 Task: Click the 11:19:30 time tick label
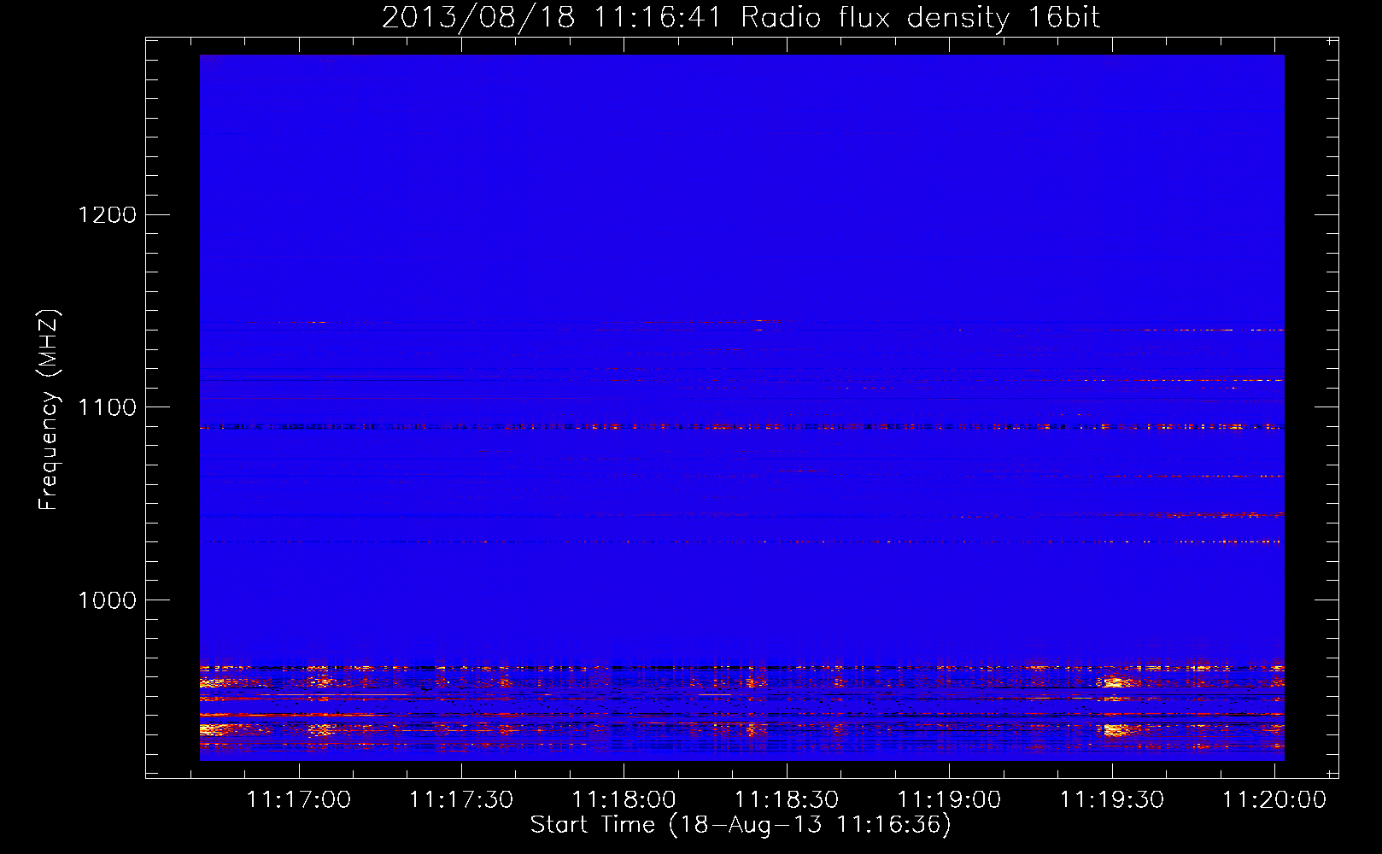tap(1112, 799)
